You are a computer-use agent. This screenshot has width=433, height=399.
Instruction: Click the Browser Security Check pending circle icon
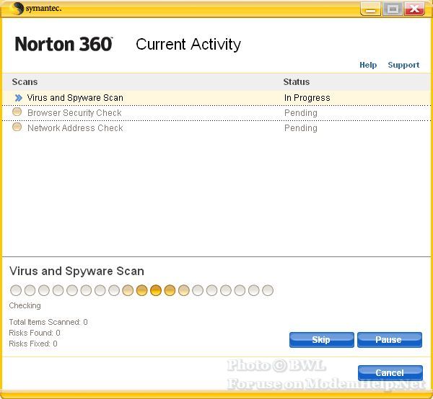[17, 112]
